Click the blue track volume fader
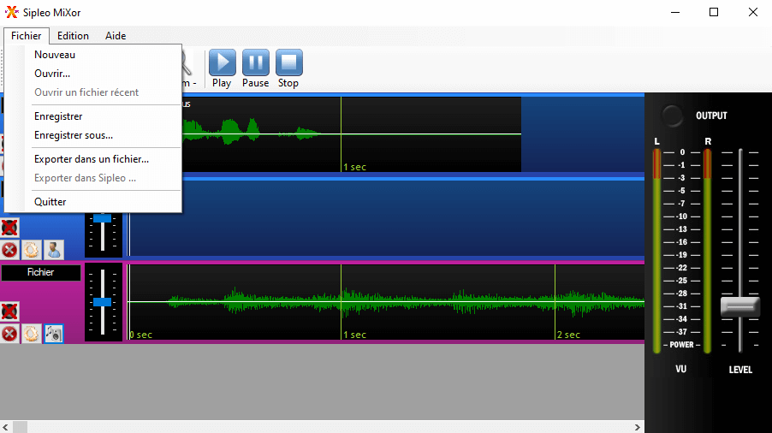Image resolution: width=772 pixels, height=433 pixels. click(103, 218)
